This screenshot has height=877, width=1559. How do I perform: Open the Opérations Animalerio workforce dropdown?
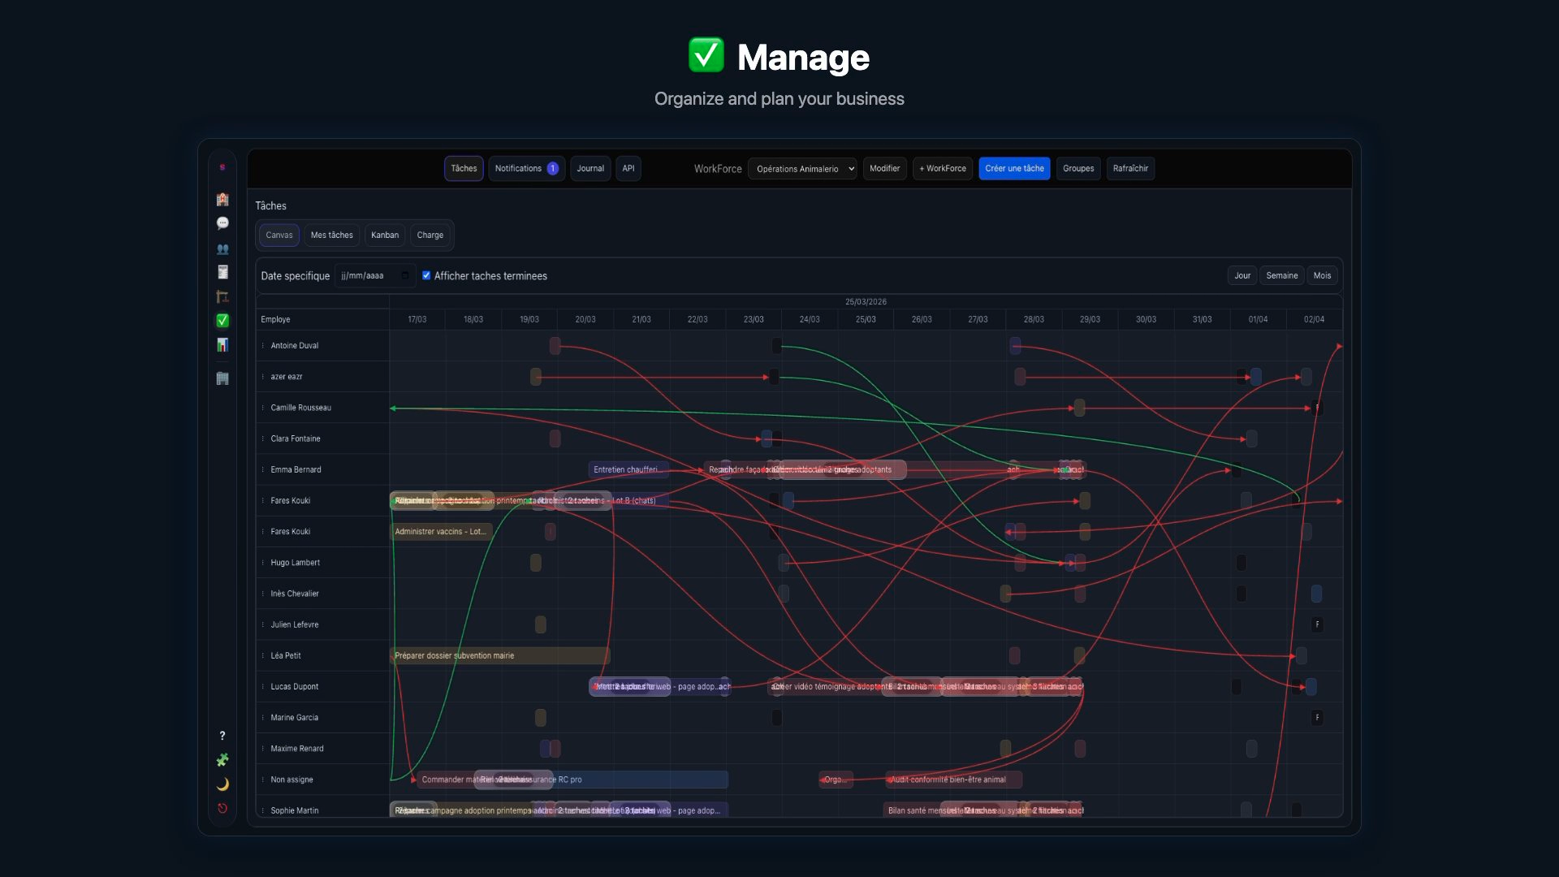coord(802,169)
